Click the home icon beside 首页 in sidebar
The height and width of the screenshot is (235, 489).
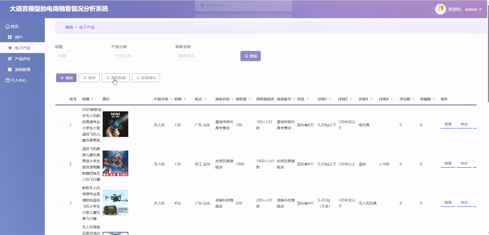coord(8,26)
